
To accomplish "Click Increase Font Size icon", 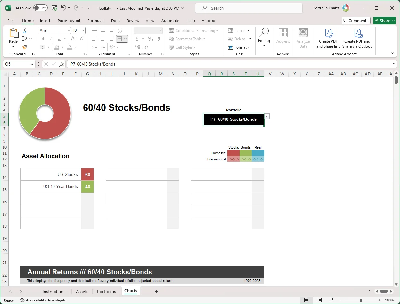I will click(x=73, y=39).
